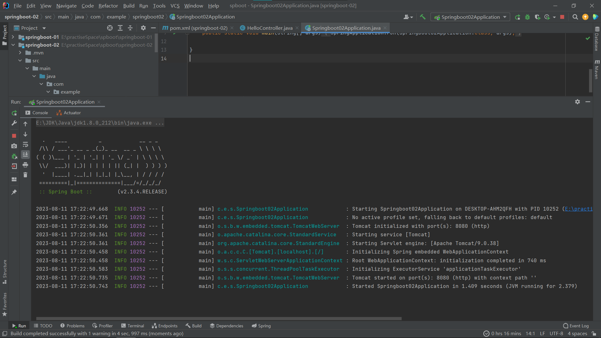Click Debug bug icon in top toolbar
601x338 pixels.
[x=527, y=17]
